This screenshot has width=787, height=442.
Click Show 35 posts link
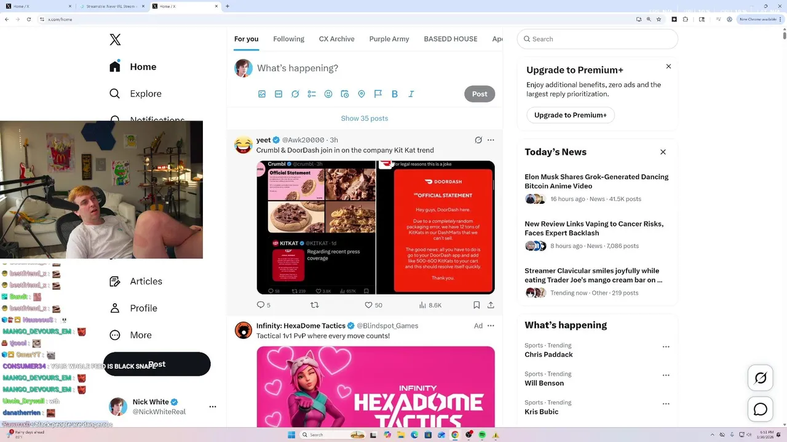tap(365, 118)
